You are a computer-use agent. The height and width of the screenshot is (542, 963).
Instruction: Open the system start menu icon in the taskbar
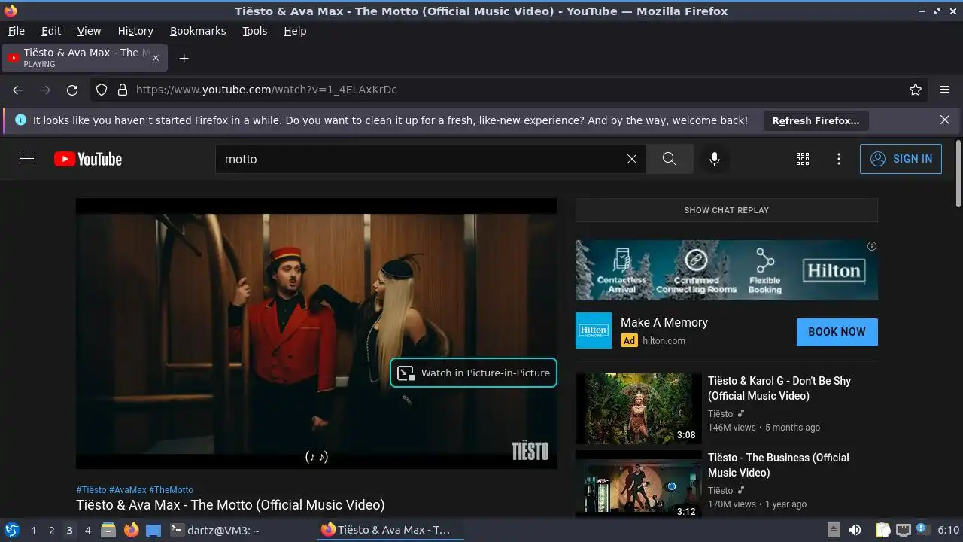coord(11,530)
